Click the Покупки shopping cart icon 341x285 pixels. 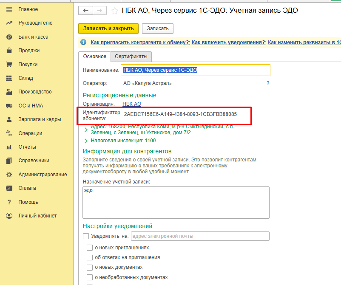pos(9,65)
